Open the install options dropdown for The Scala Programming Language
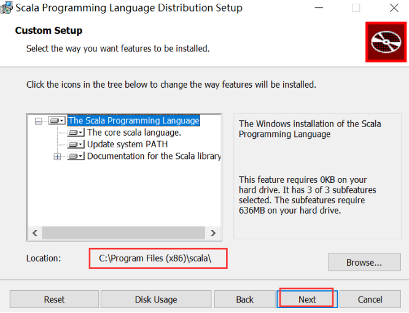The height and width of the screenshot is (313, 409). 57,121
